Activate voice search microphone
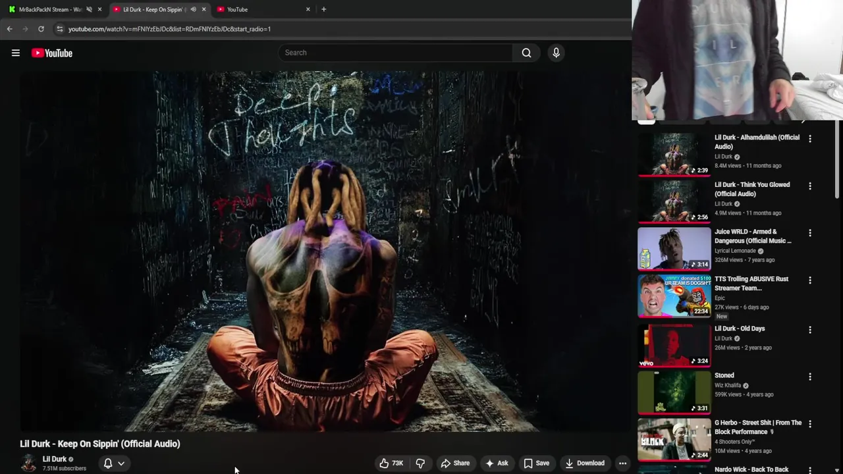 556,53
